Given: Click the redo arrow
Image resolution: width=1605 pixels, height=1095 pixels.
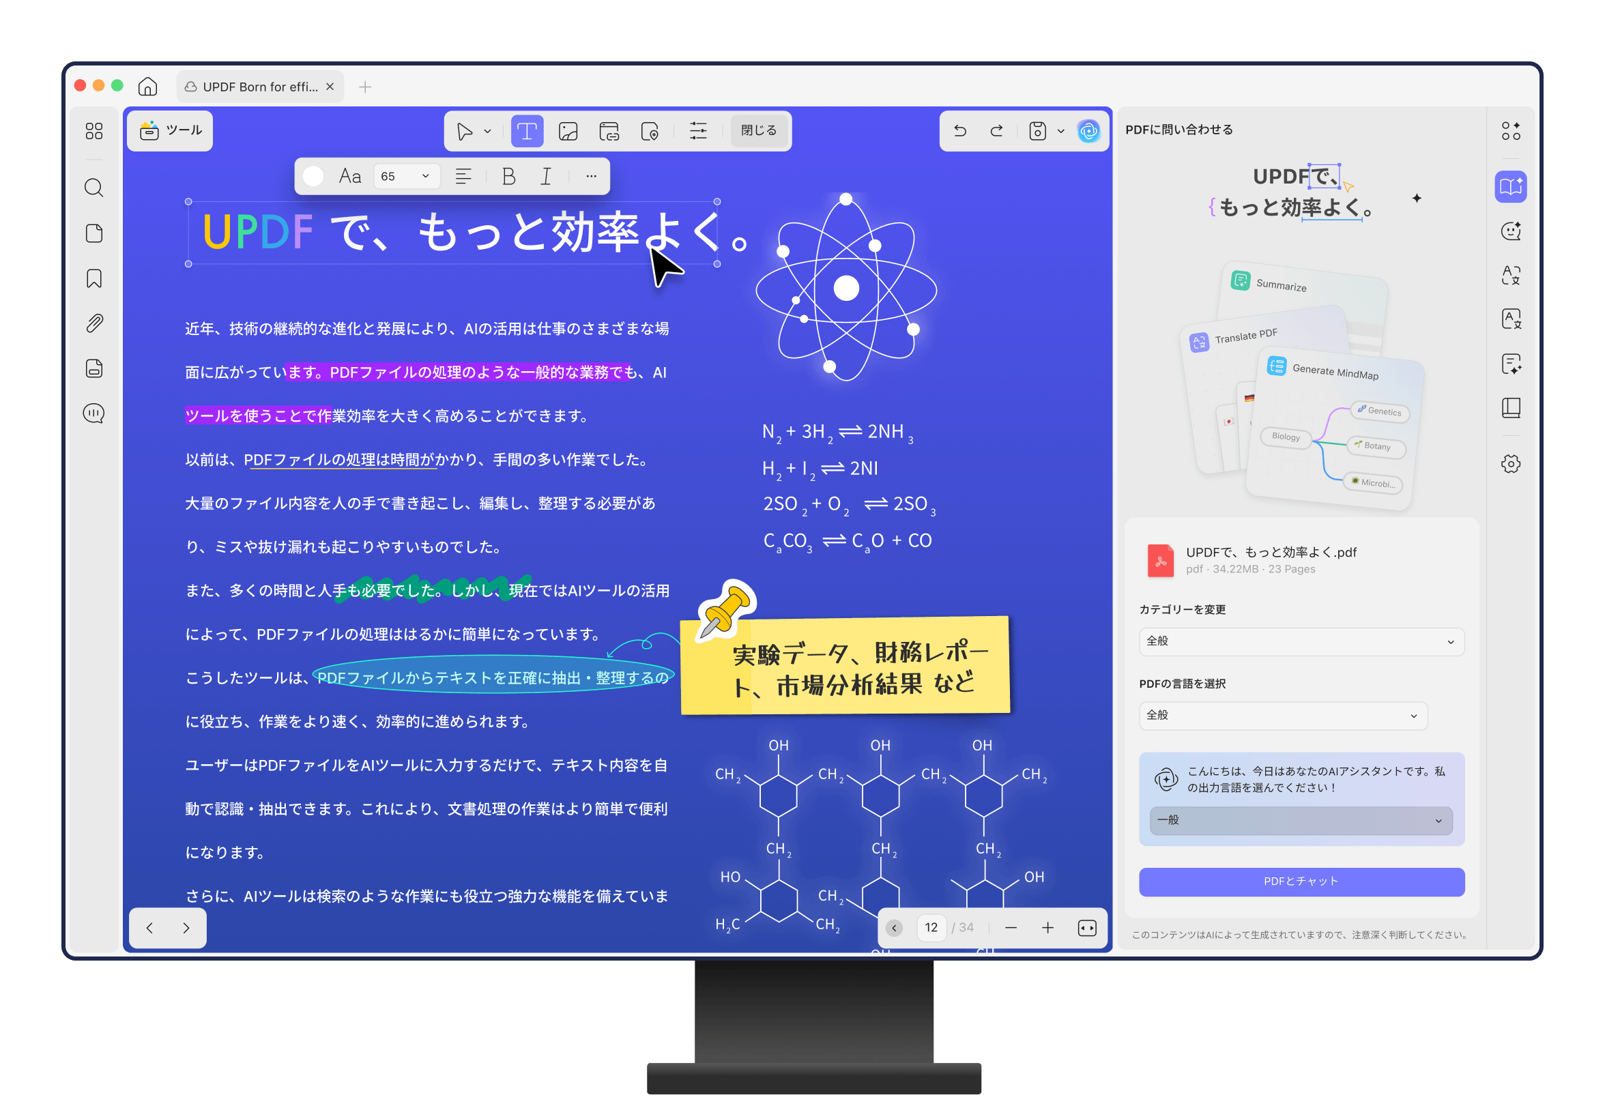Looking at the screenshot, I should point(996,131).
